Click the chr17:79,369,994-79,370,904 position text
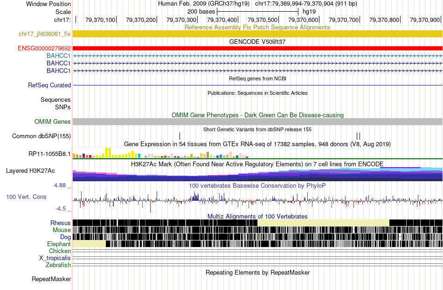443x290 pixels. point(306,4)
